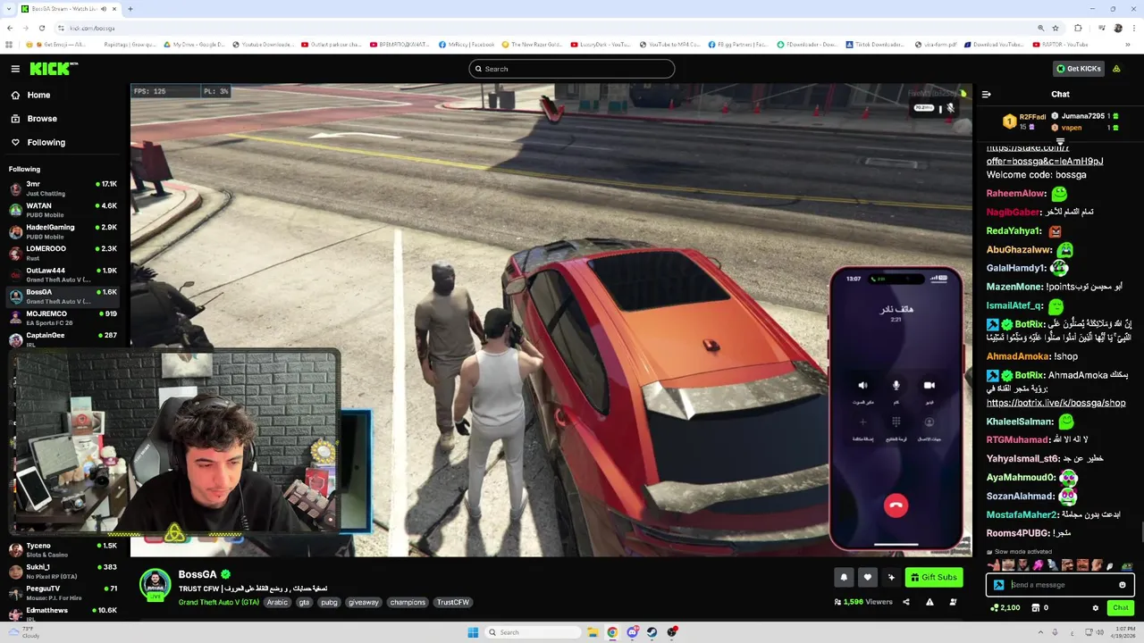The height and width of the screenshot is (643, 1144).
Task: Click the user icon beside report triangle
Action: click(953, 602)
